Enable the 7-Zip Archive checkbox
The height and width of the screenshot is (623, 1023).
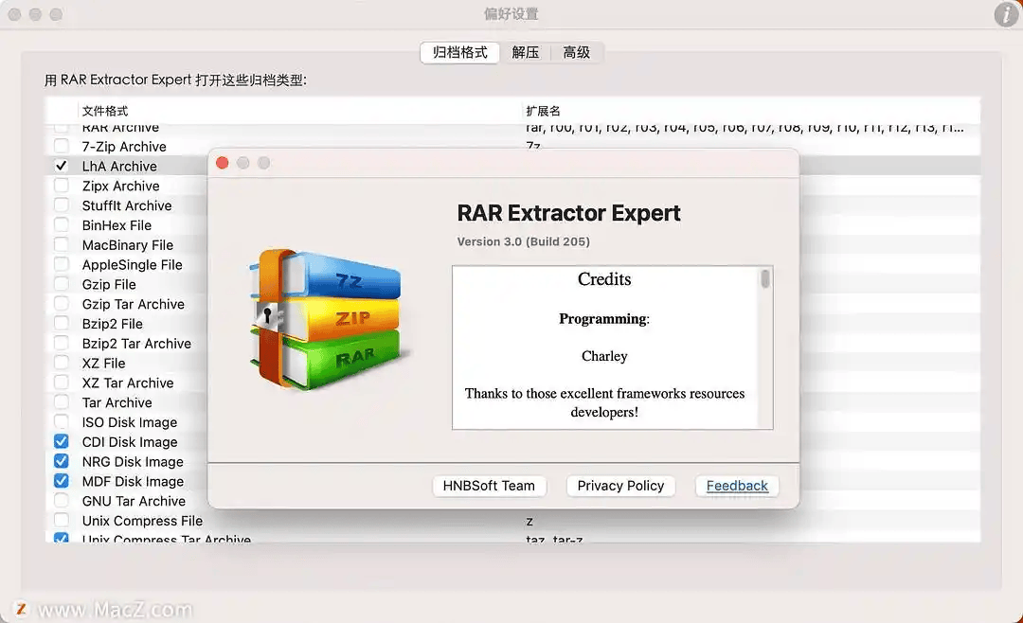tap(62, 146)
